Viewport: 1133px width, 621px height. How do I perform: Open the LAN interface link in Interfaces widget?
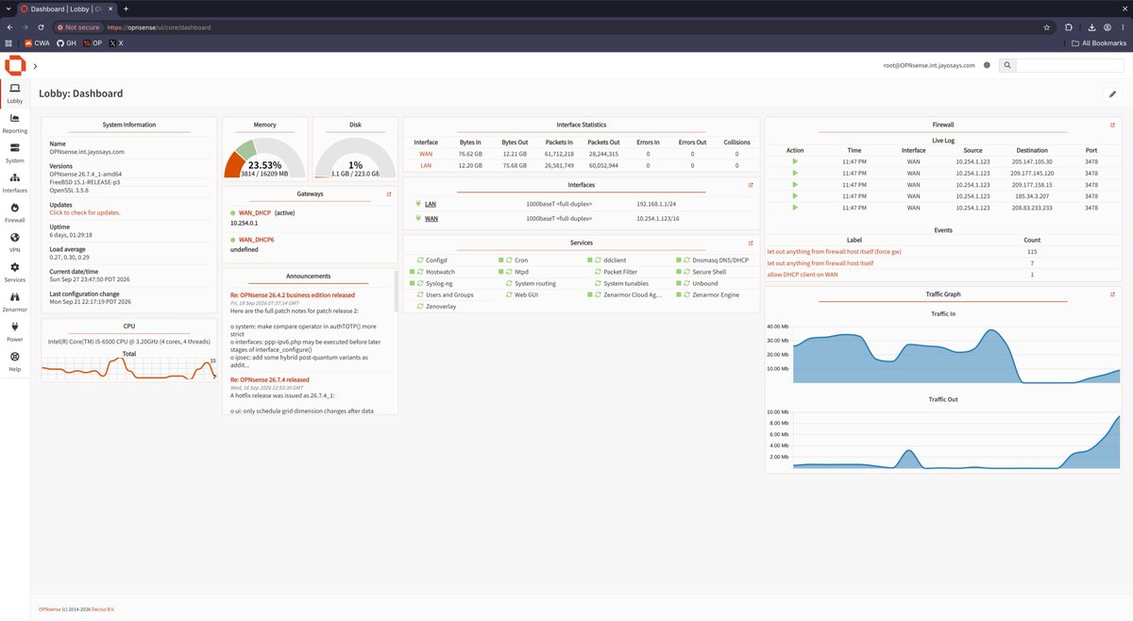coord(431,204)
